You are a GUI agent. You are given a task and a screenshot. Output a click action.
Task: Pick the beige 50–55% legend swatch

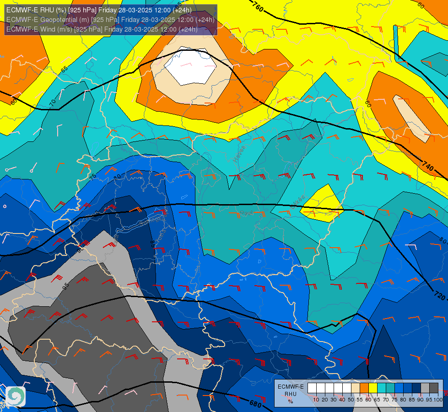[x=356, y=388]
